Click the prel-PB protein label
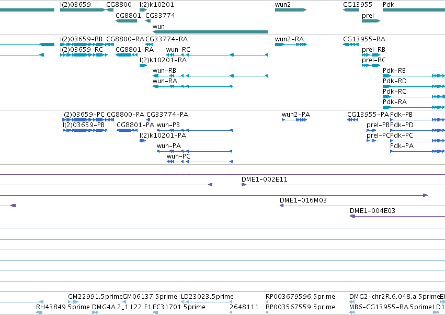Screen dimensions: 445x315 [378, 125]
